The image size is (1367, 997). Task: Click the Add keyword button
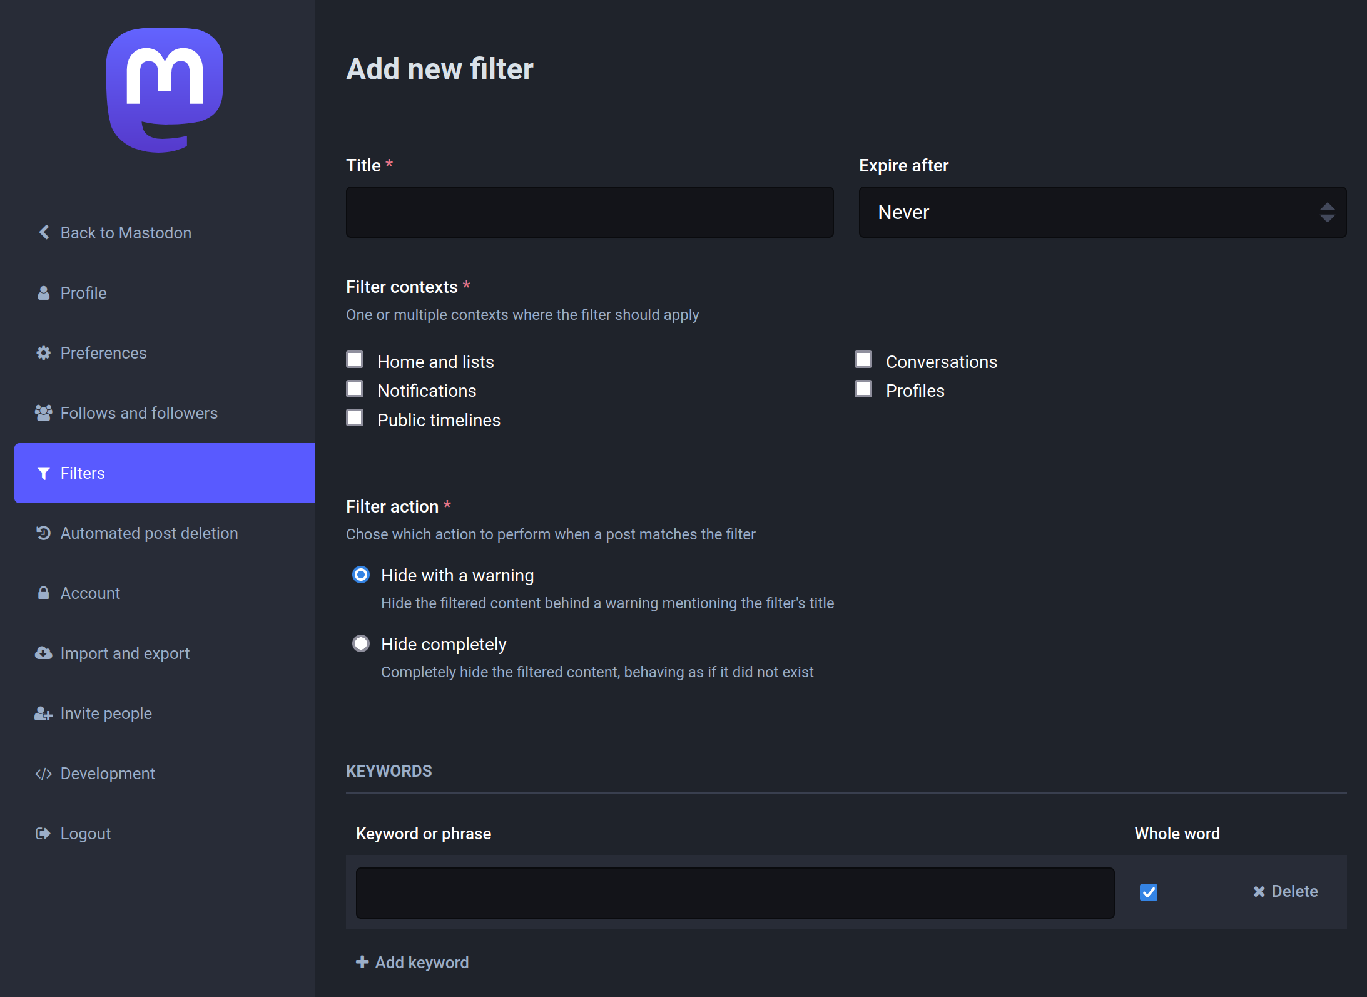[412, 962]
